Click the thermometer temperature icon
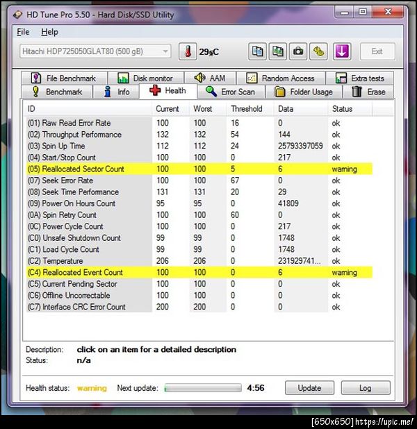The width and height of the screenshot is (417, 429). coord(188,51)
